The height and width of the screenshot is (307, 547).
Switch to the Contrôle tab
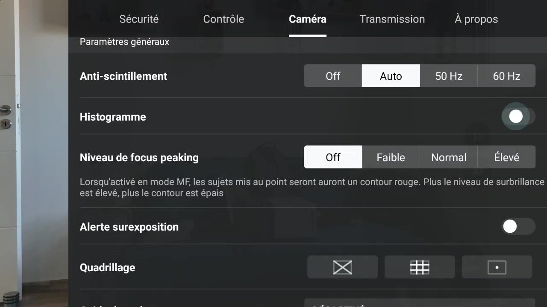[x=224, y=19]
